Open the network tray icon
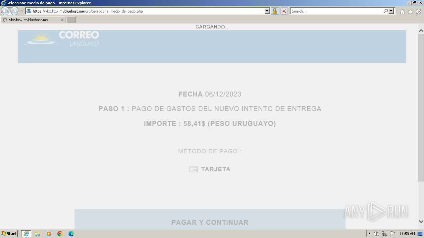 (385, 234)
